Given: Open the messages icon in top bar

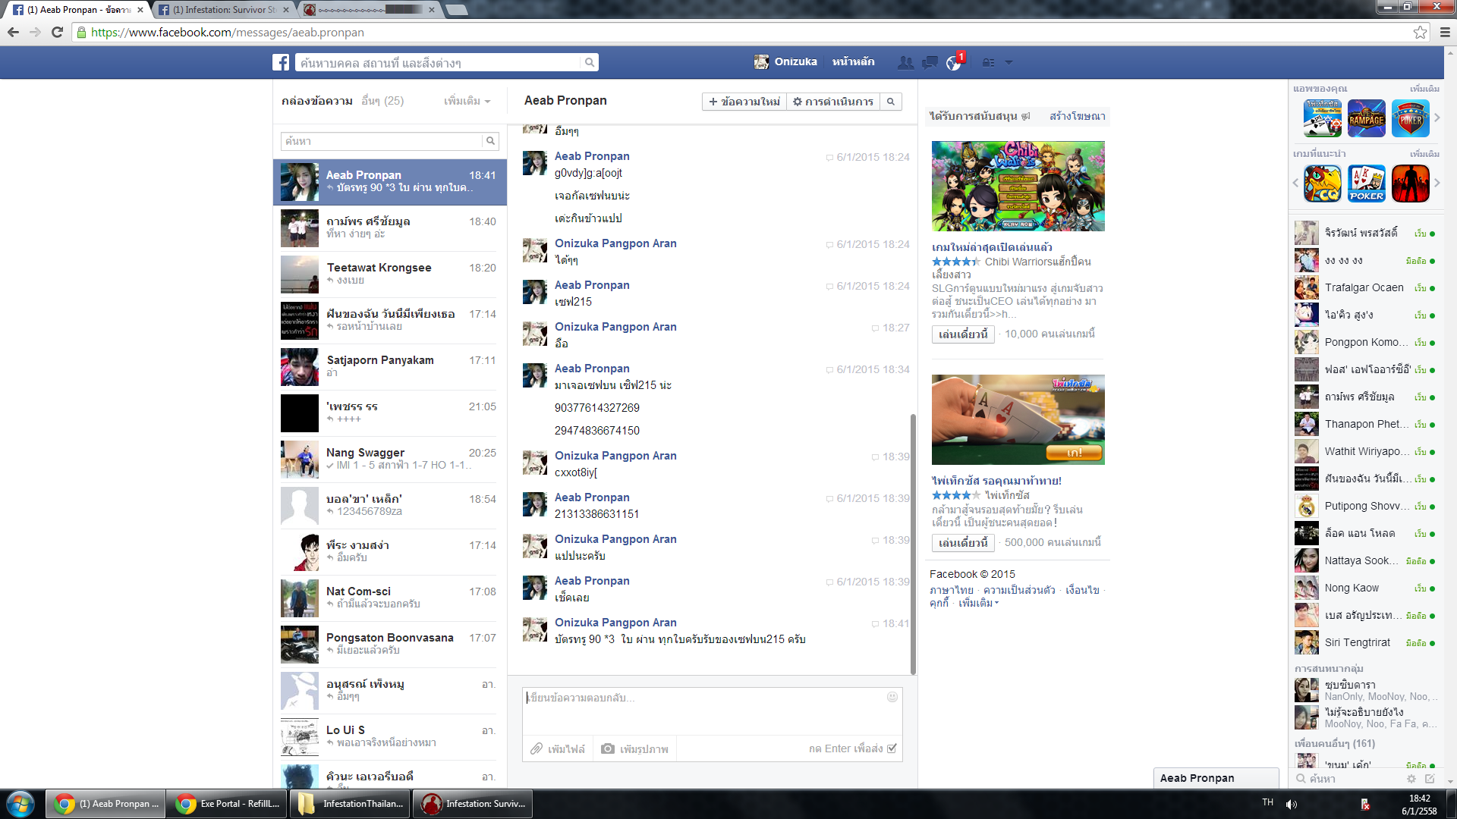Looking at the screenshot, I should (x=930, y=63).
